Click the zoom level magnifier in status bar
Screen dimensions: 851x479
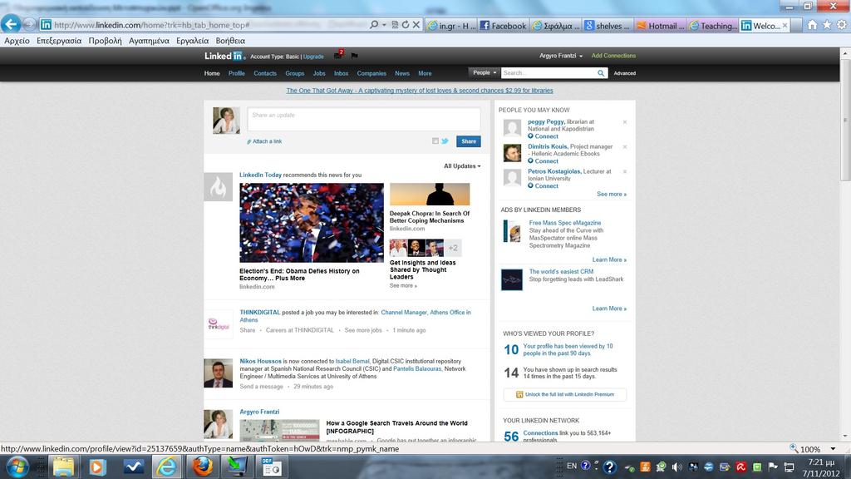coord(794,448)
